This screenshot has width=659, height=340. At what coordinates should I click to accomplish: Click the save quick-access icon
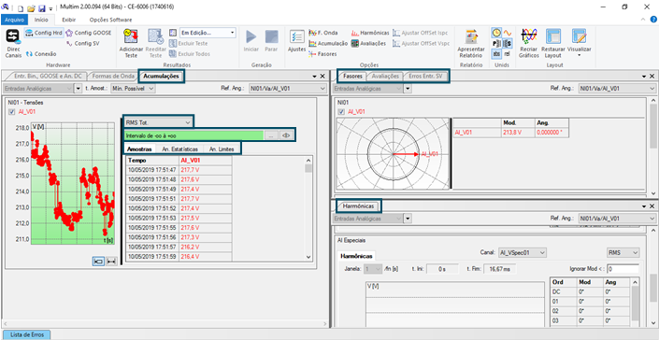pyautogui.click(x=42, y=7)
